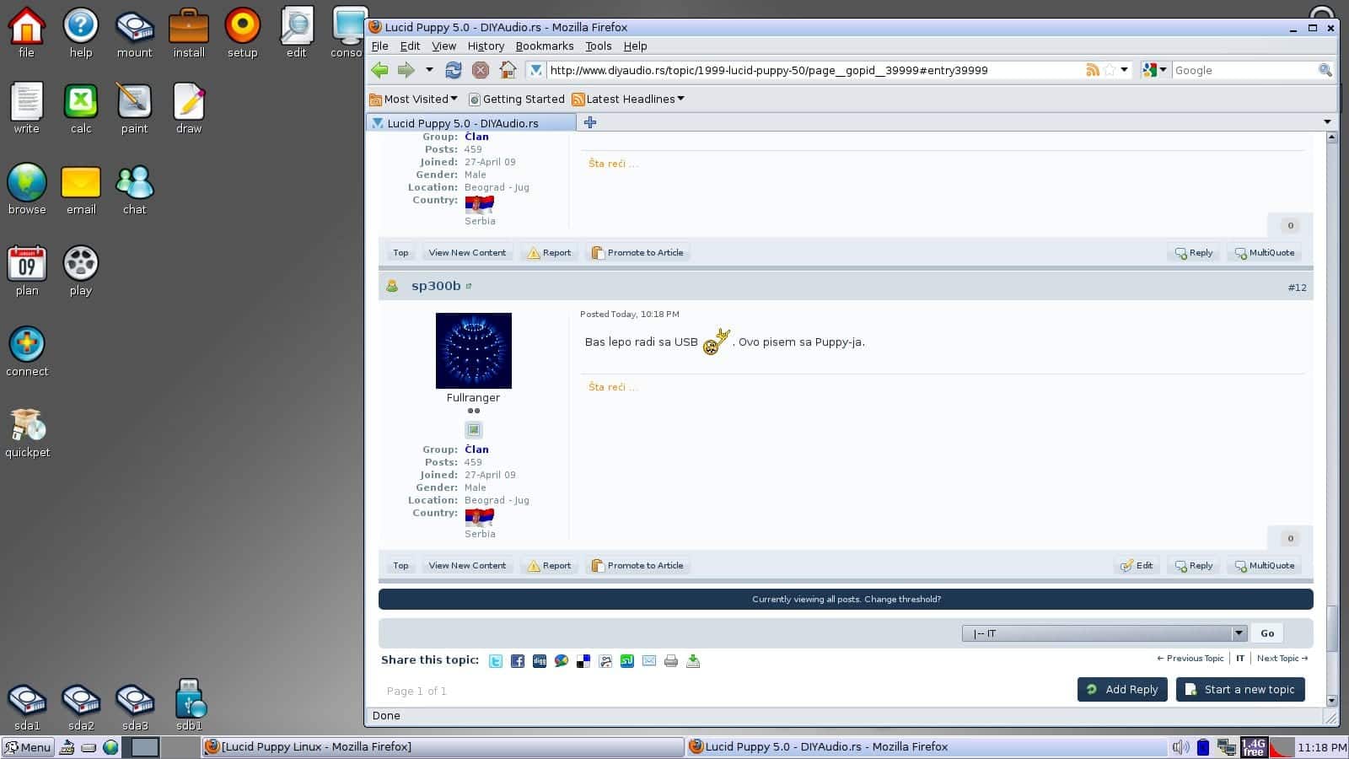This screenshot has width=1349, height=759.
Task: Launch the chat desktop icon
Action: click(x=135, y=191)
